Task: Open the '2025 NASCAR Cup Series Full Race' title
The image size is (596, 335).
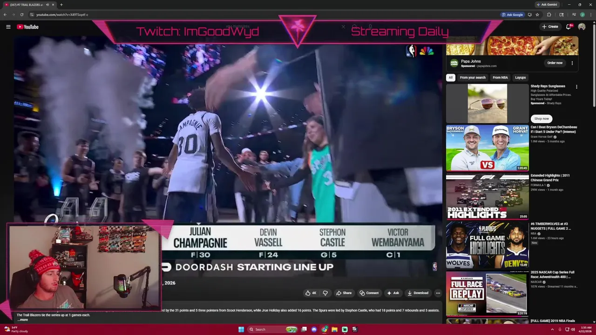Action: tap(552, 275)
